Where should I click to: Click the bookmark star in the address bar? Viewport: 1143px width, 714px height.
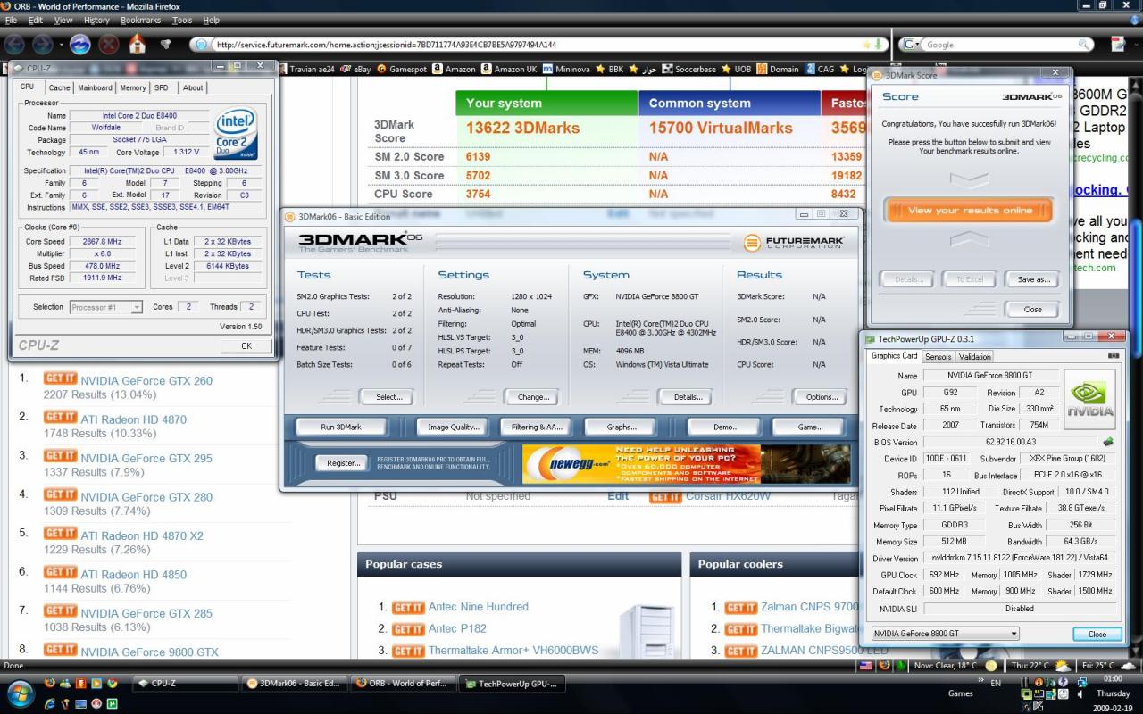tap(866, 44)
